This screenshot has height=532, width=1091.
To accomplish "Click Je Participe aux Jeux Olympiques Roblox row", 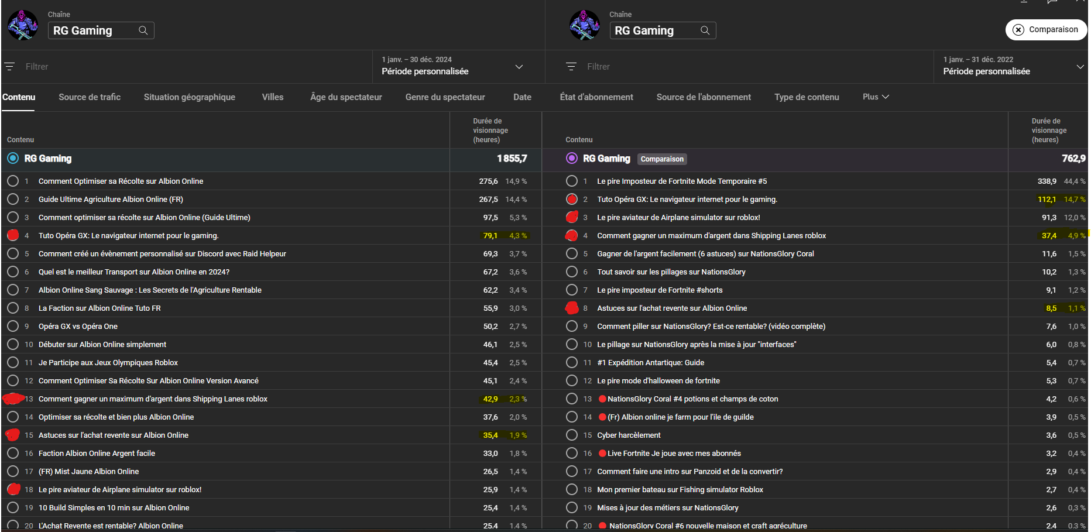I will click(x=108, y=363).
